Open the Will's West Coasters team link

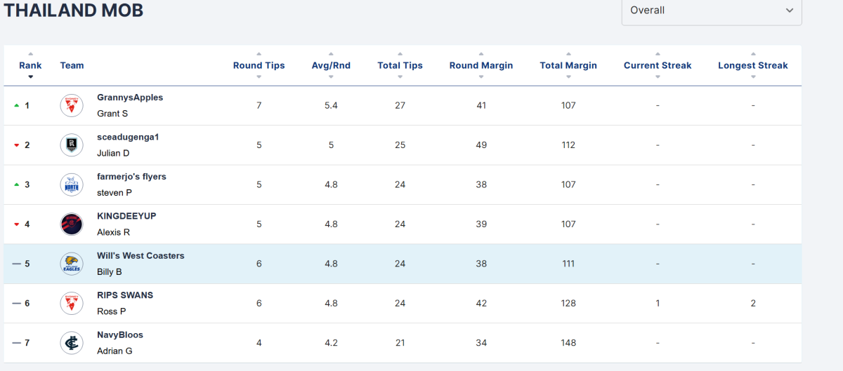(140, 256)
